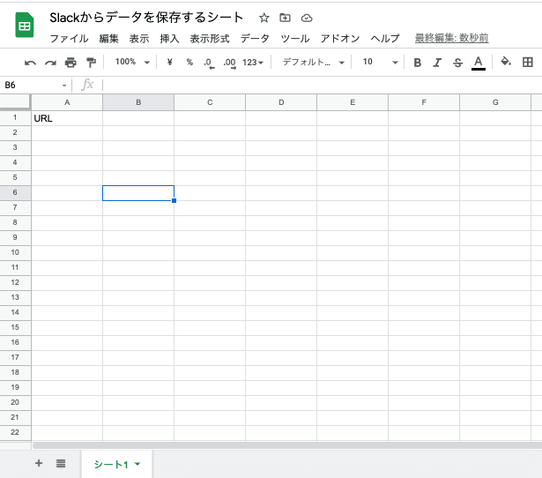The height and width of the screenshot is (478, 542).
Task: Select cell A1 containing URL
Action: tap(67, 118)
